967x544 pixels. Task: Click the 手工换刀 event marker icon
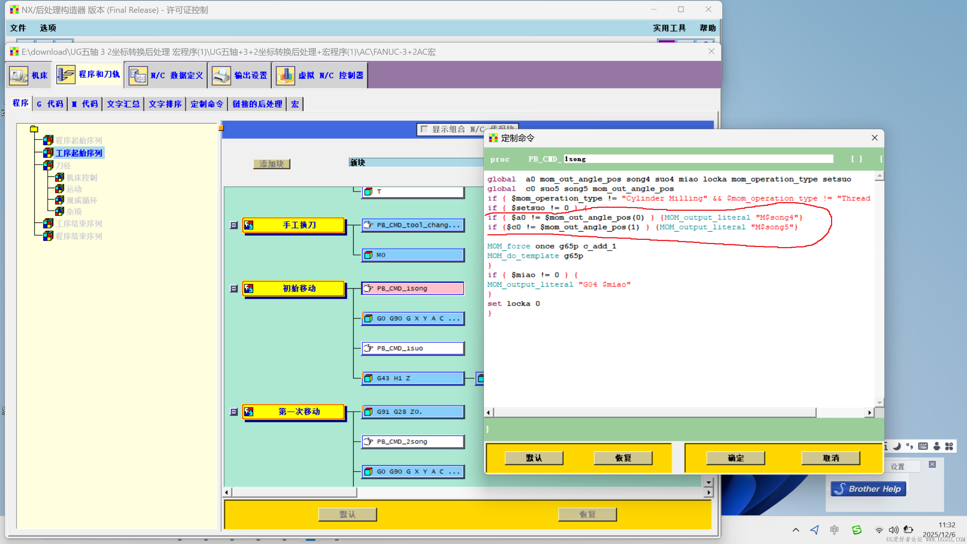pos(249,225)
